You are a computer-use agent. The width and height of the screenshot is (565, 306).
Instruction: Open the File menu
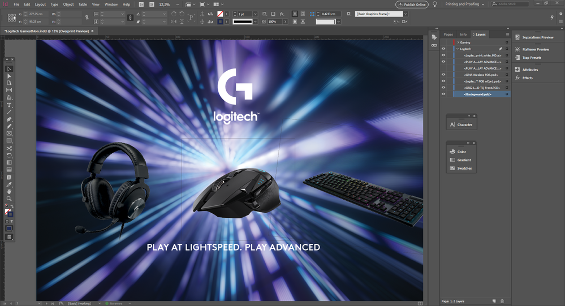(16, 5)
